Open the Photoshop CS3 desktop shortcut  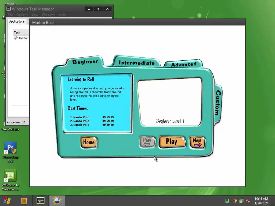[10, 152]
